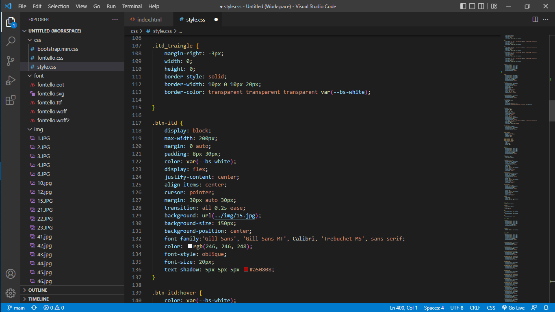Open fontello.woff2 file

(x=72, y=120)
